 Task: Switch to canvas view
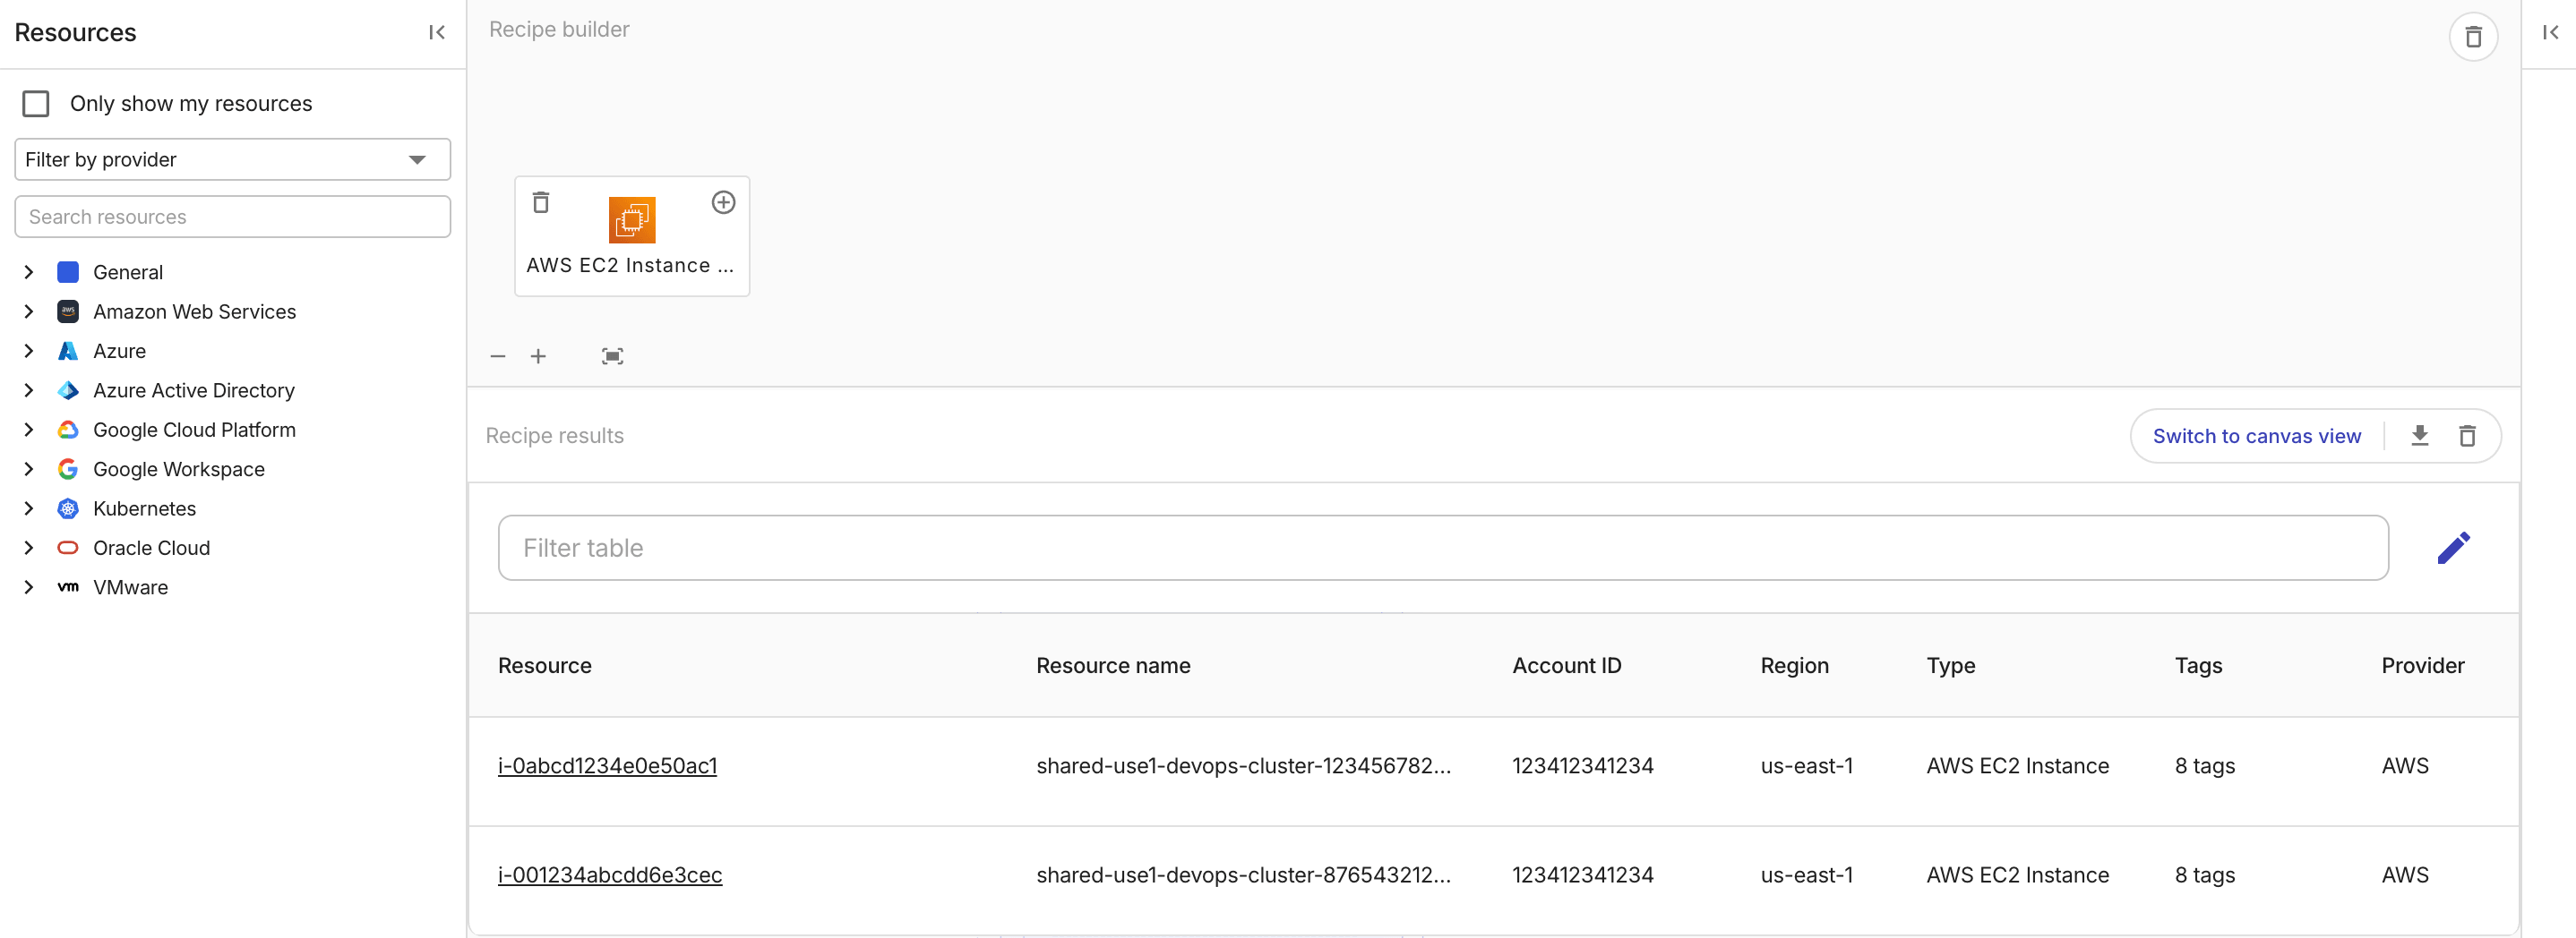pyautogui.click(x=2258, y=436)
